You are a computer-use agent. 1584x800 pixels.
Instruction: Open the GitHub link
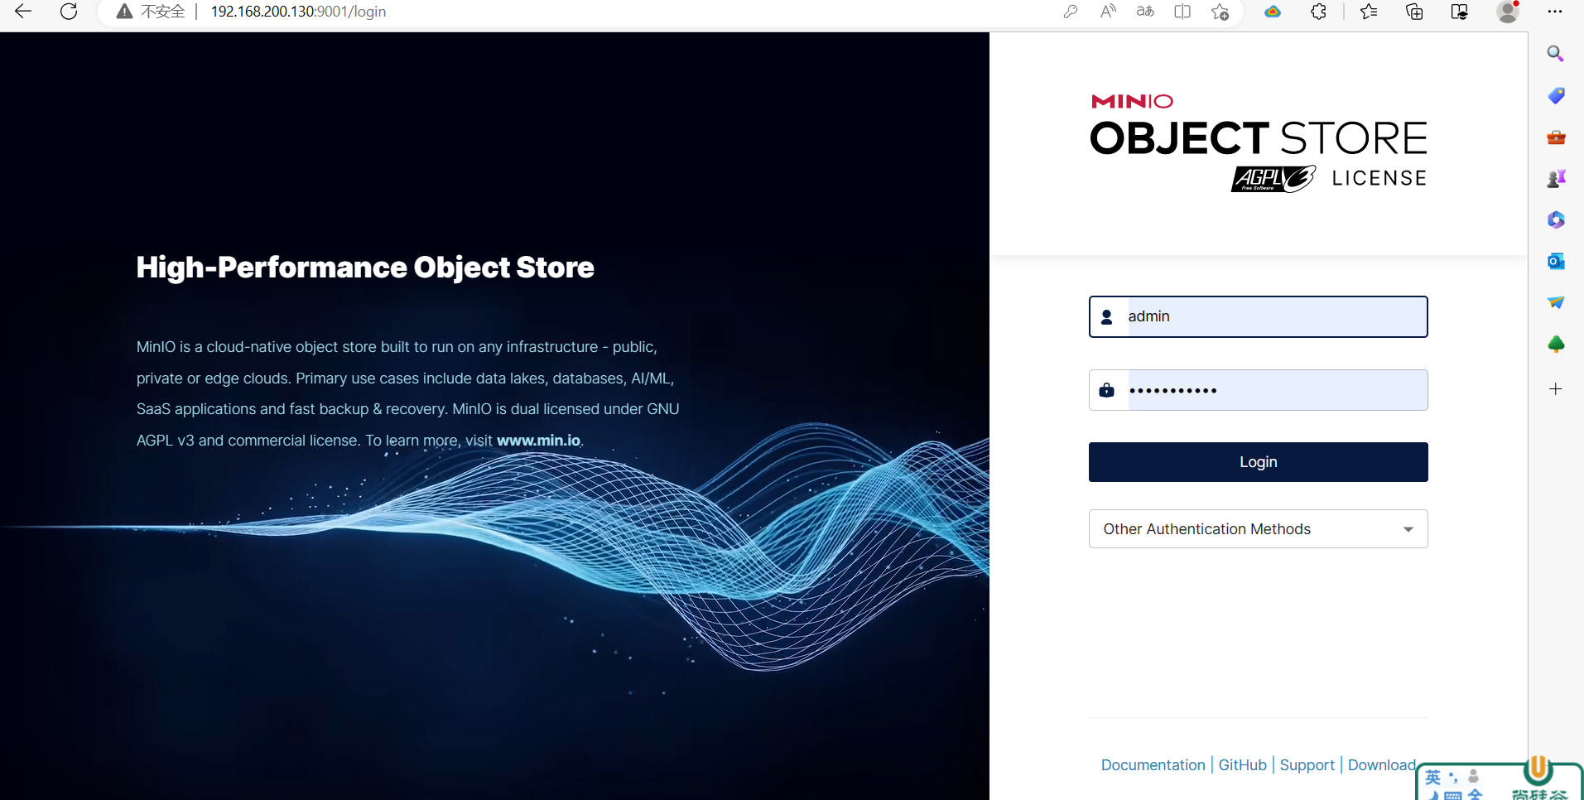pos(1242,765)
